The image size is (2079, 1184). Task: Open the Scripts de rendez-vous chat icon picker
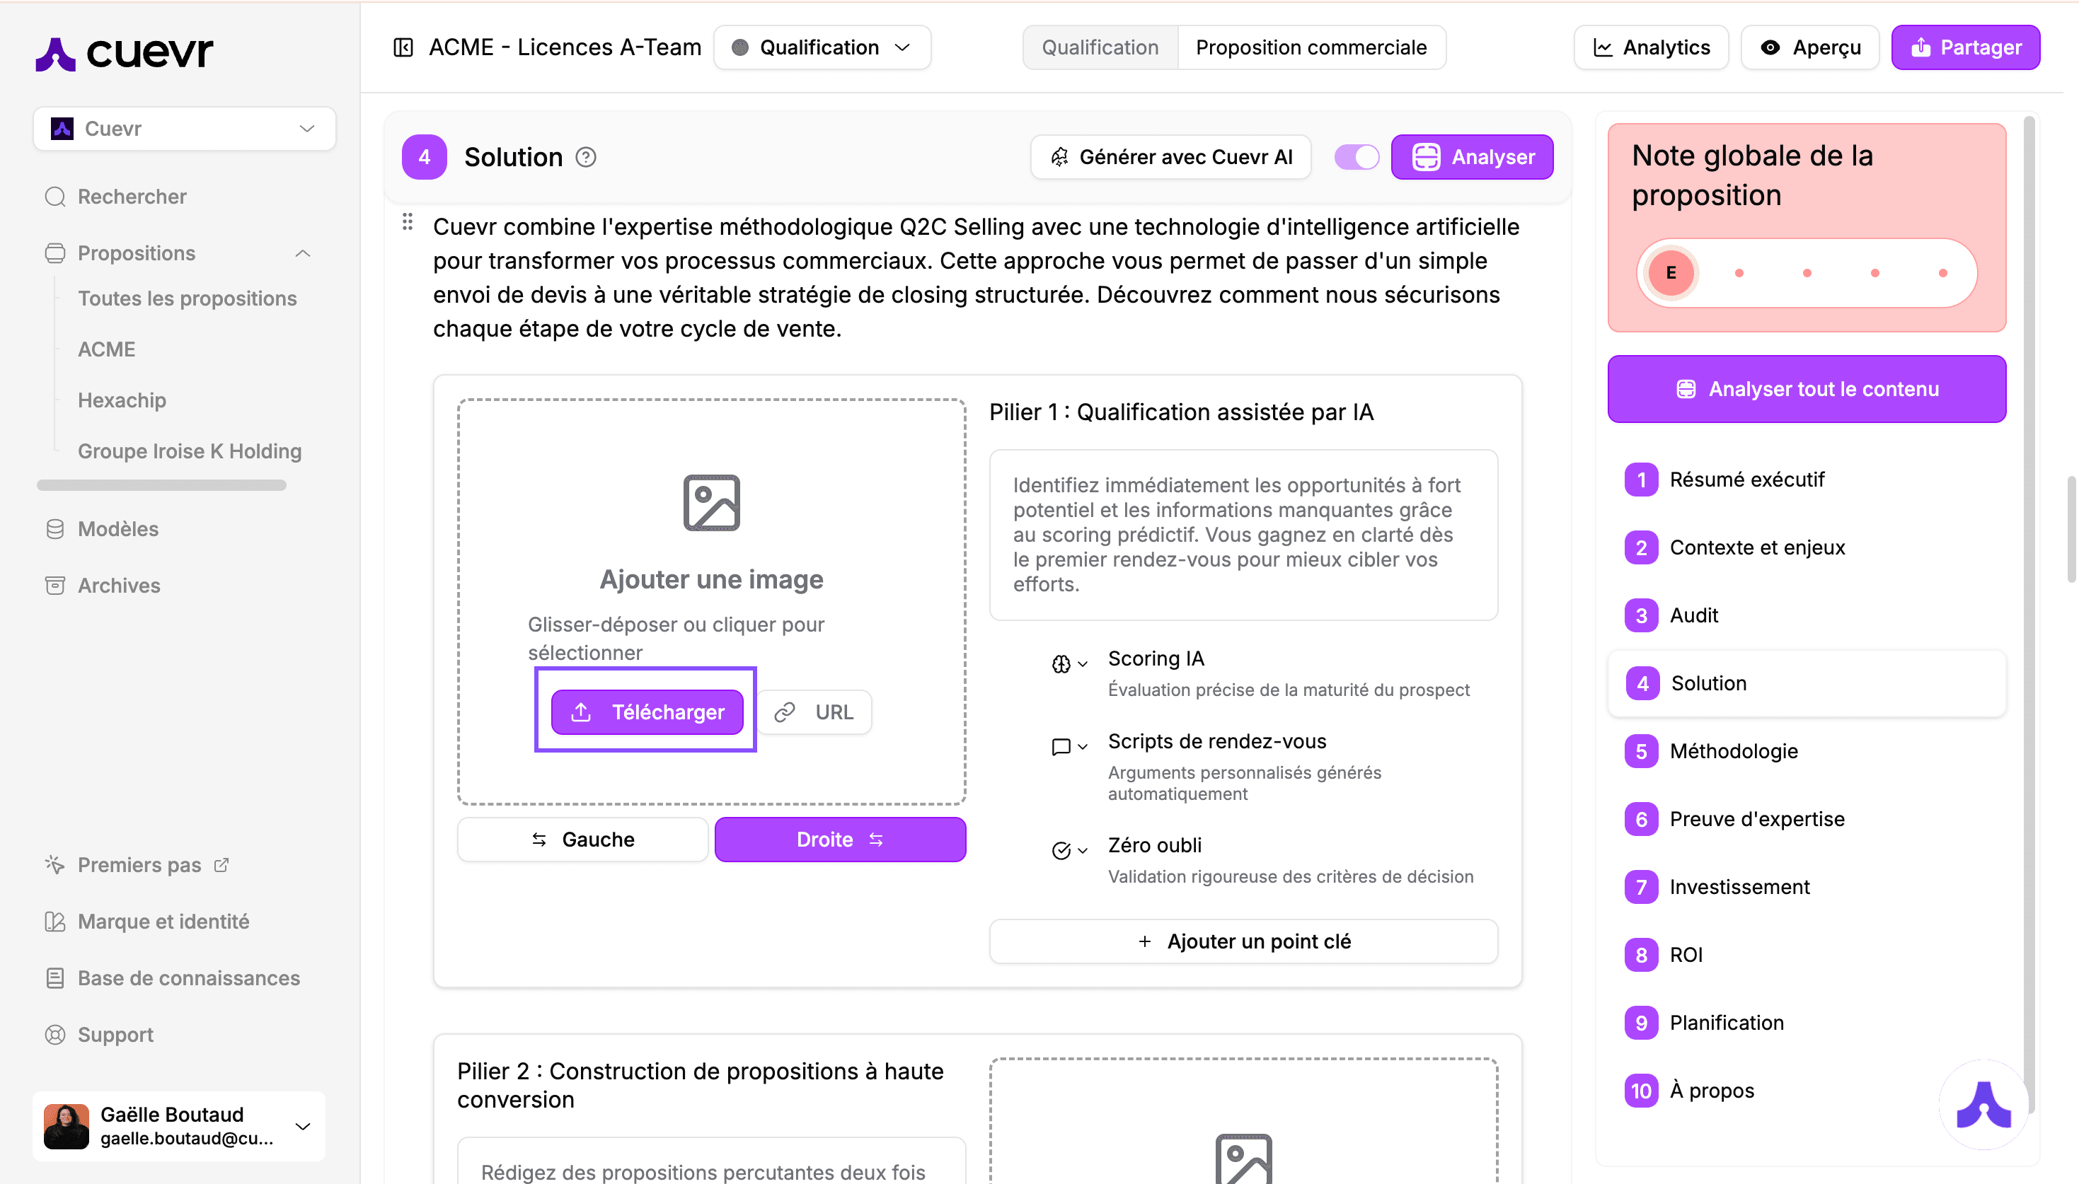tap(1069, 746)
